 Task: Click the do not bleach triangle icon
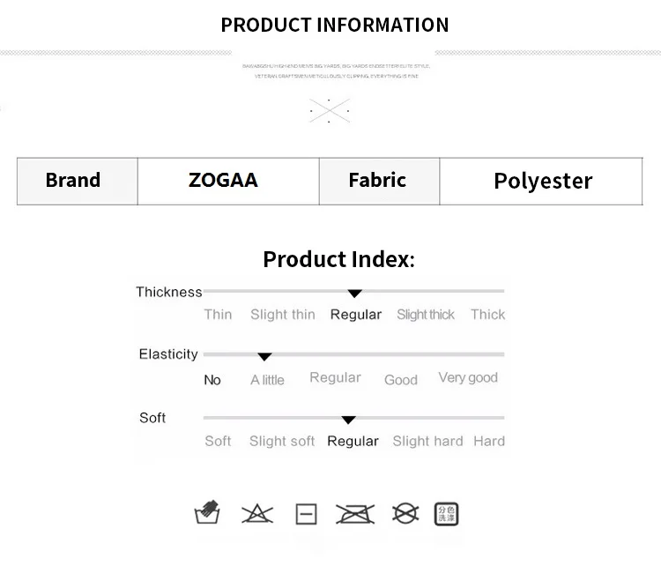point(257,514)
